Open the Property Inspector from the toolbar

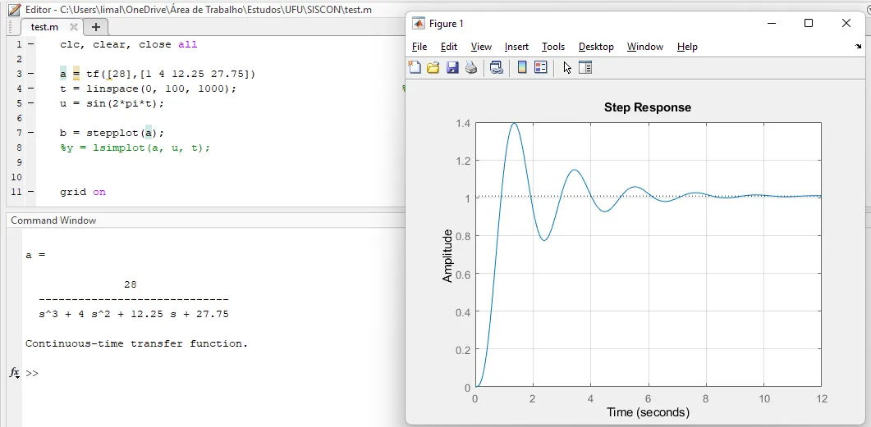point(585,68)
